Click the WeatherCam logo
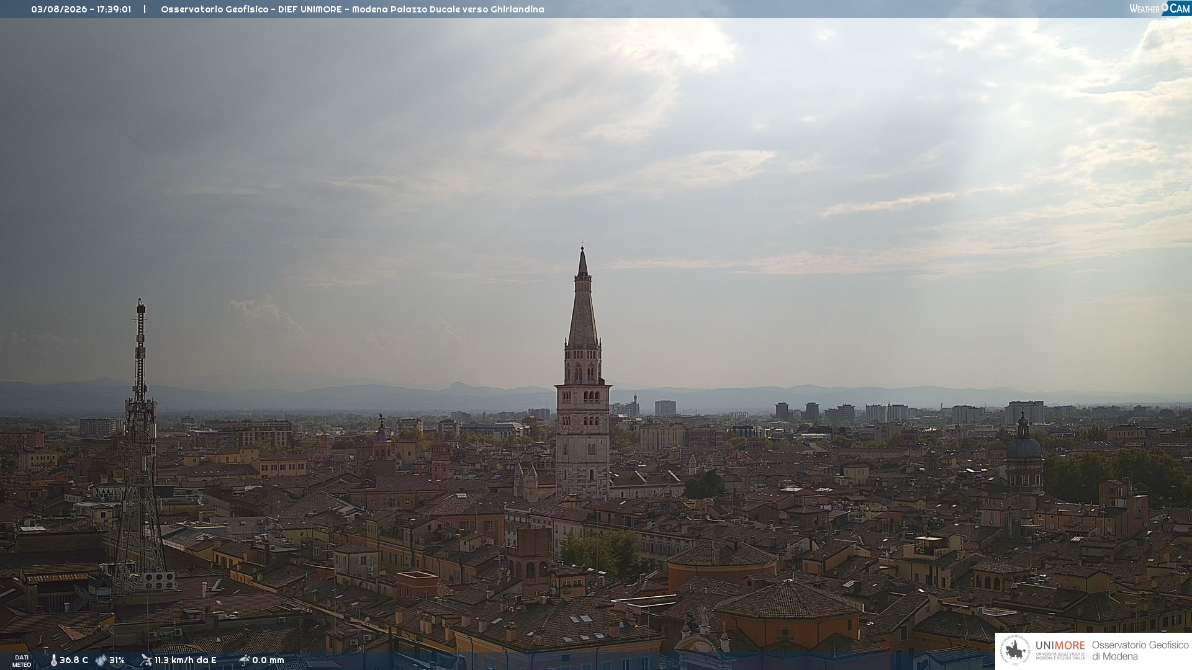Viewport: 1192px width, 670px height. pyautogui.click(x=1159, y=9)
